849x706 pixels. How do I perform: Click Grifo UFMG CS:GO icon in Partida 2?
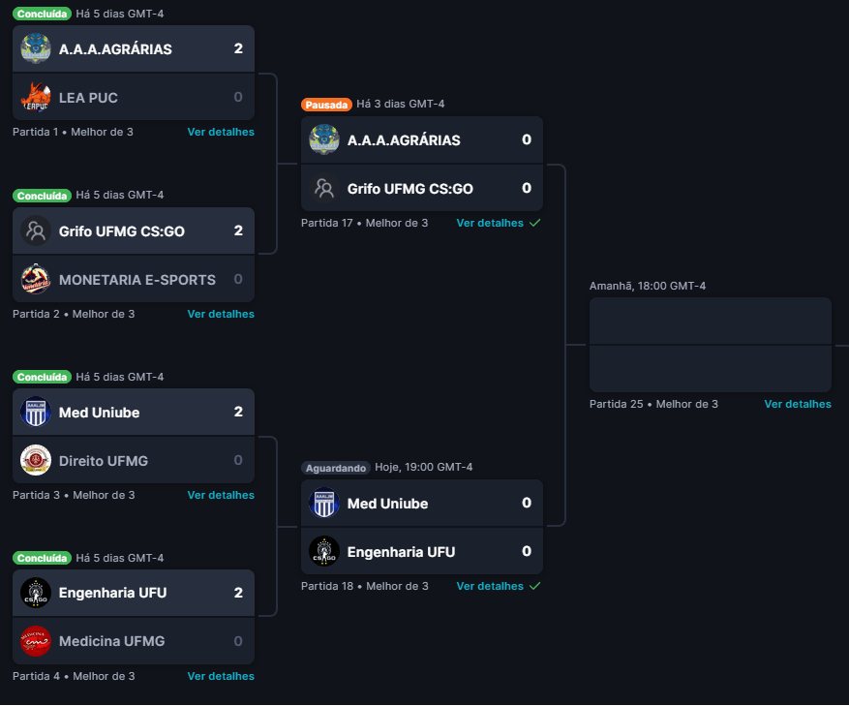click(36, 230)
